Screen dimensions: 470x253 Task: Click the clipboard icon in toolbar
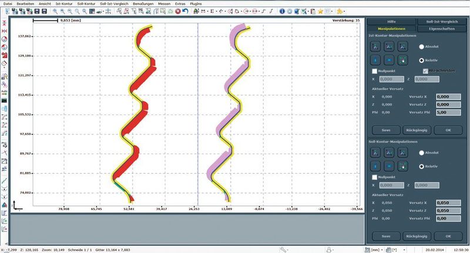click(313, 11)
